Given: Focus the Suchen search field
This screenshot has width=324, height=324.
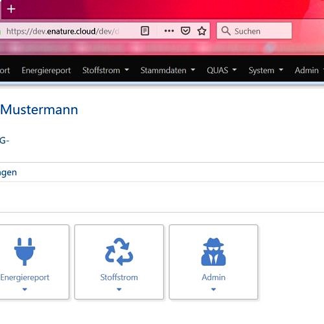Looking at the screenshot, I should click(254, 31).
